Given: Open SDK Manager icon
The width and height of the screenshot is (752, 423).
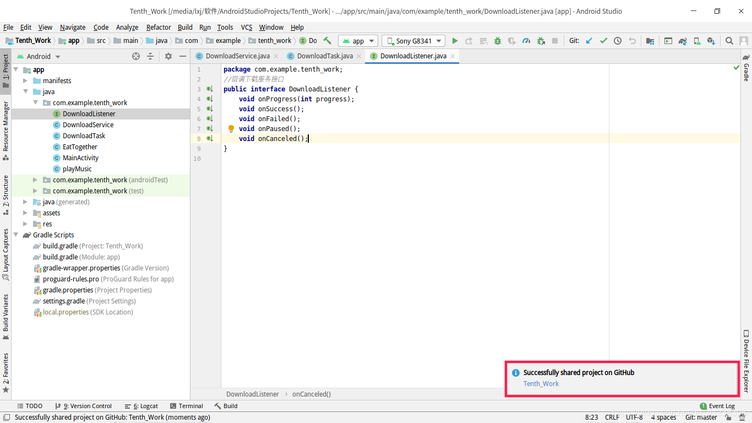Looking at the screenshot, I should point(711,41).
